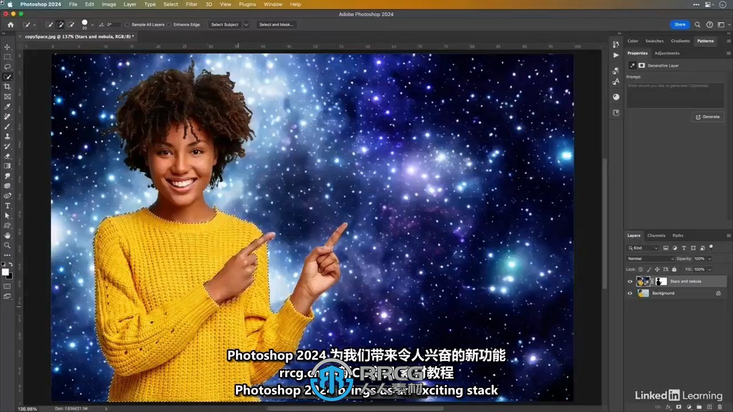Open the brush size picker dropdown
This screenshot has height=412, width=733.
click(x=92, y=25)
